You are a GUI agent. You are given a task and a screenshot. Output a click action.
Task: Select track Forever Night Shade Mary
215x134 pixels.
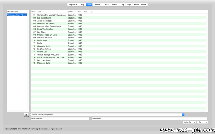pyautogui.click(x=118, y=26)
